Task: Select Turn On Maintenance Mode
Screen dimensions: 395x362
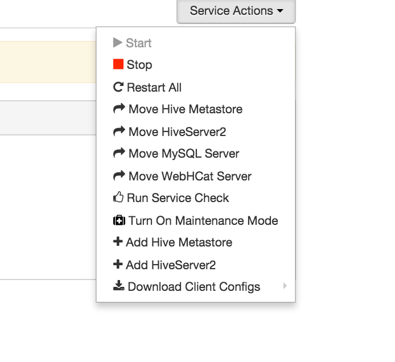Action: coord(203,220)
